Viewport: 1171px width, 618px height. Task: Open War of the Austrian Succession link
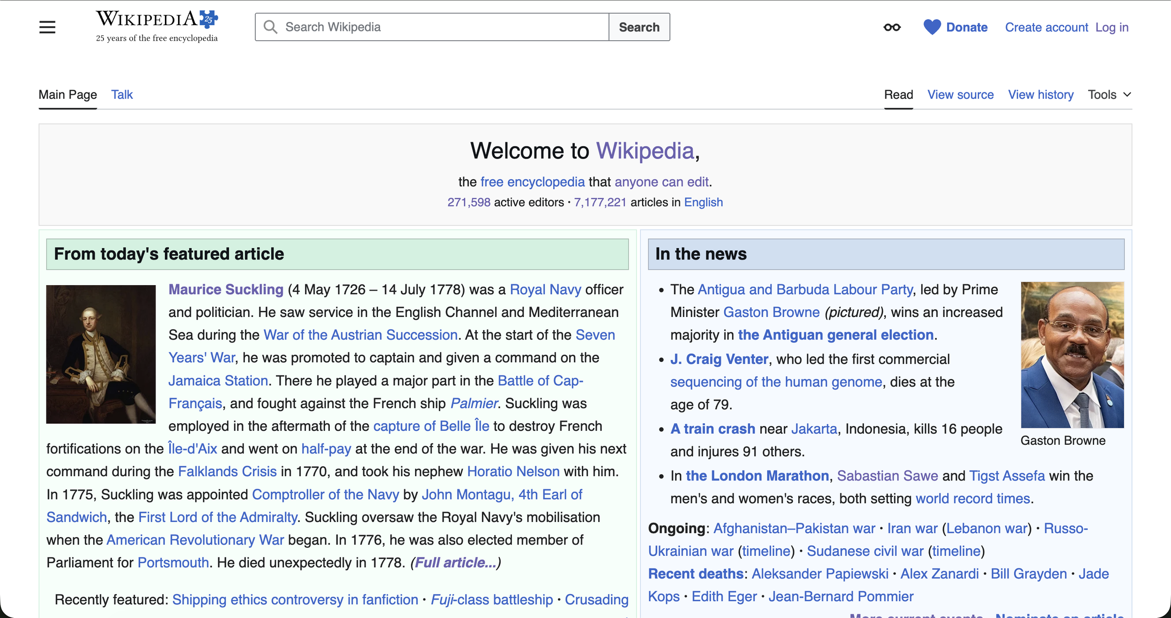pyautogui.click(x=360, y=335)
